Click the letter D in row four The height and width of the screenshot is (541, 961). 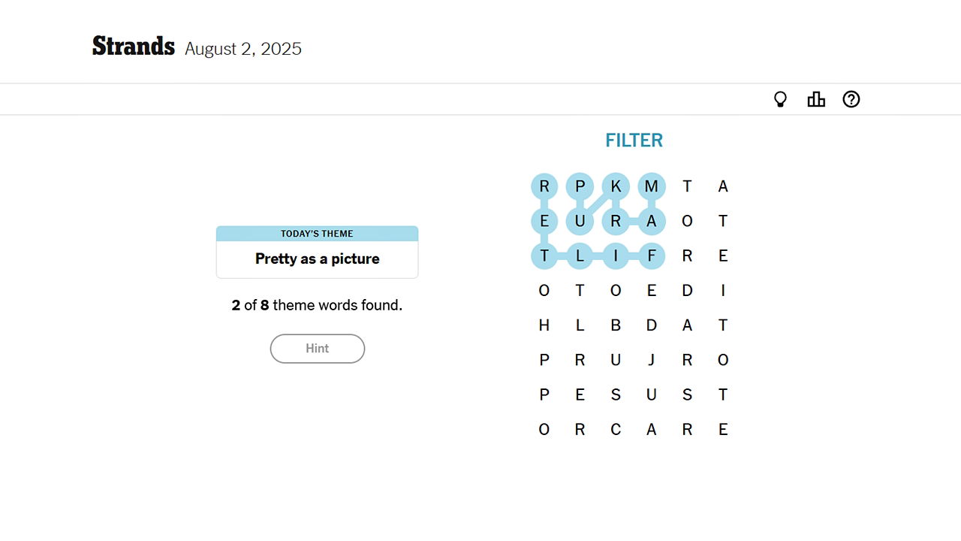point(688,290)
